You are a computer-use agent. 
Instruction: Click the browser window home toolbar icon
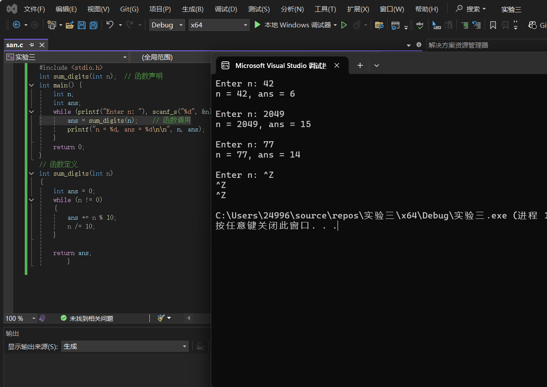point(395,25)
